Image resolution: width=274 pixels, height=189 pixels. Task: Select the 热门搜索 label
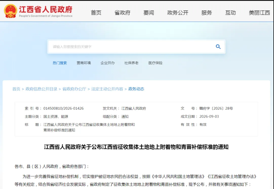(x=60, y=63)
